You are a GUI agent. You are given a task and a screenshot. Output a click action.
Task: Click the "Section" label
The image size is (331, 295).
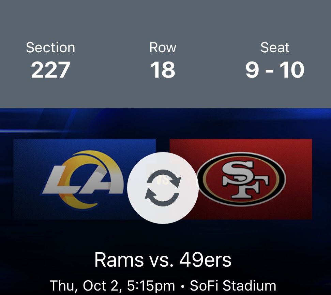pyautogui.click(x=50, y=48)
